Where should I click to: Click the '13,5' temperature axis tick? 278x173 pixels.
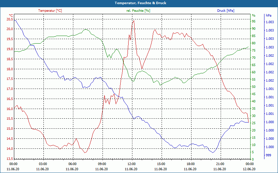pos(10,159)
